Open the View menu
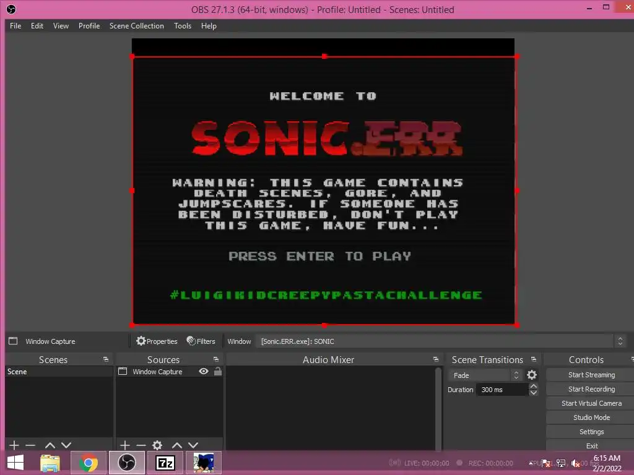Screen dimensions: 634x475 point(61,26)
